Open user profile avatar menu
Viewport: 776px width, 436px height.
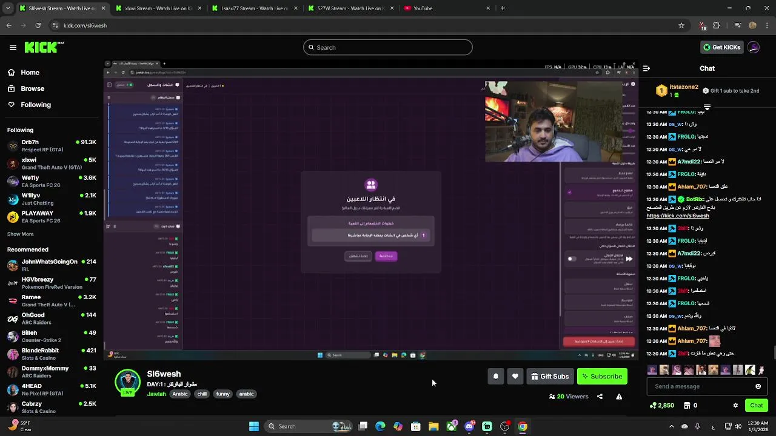click(x=754, y=47)
